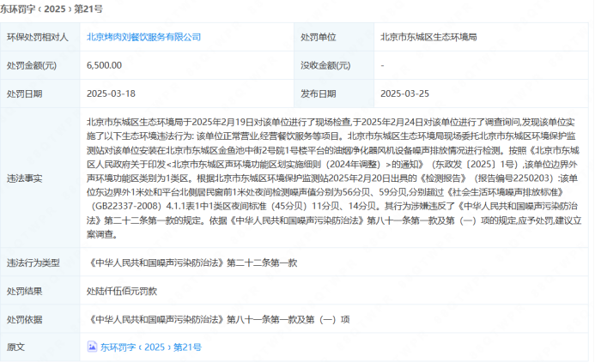Click the 处罚金额(元) label

(x=32, y=65)
